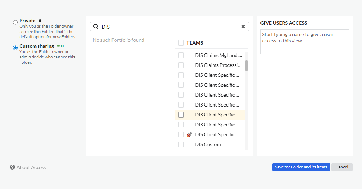
Task: Click the magnifier icon in the search box
Action: [x=96, y=27]
